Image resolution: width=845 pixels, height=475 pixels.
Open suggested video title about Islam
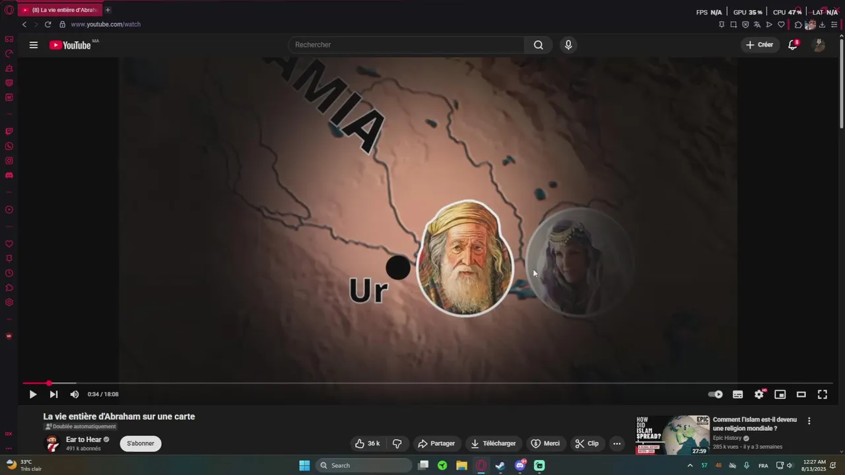(x=755, y=424)
